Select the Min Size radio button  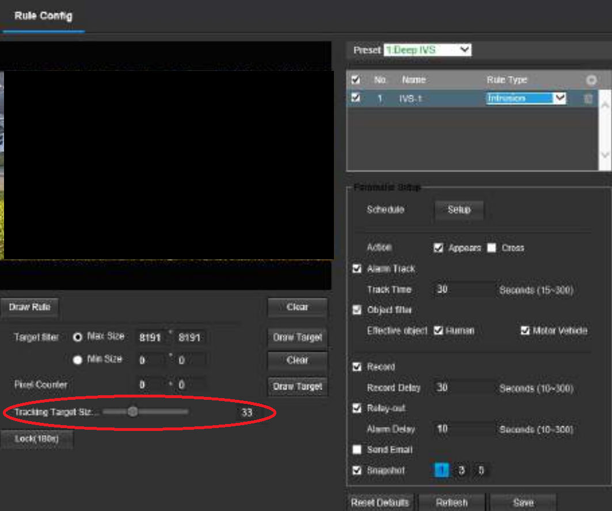coord(78,360)
